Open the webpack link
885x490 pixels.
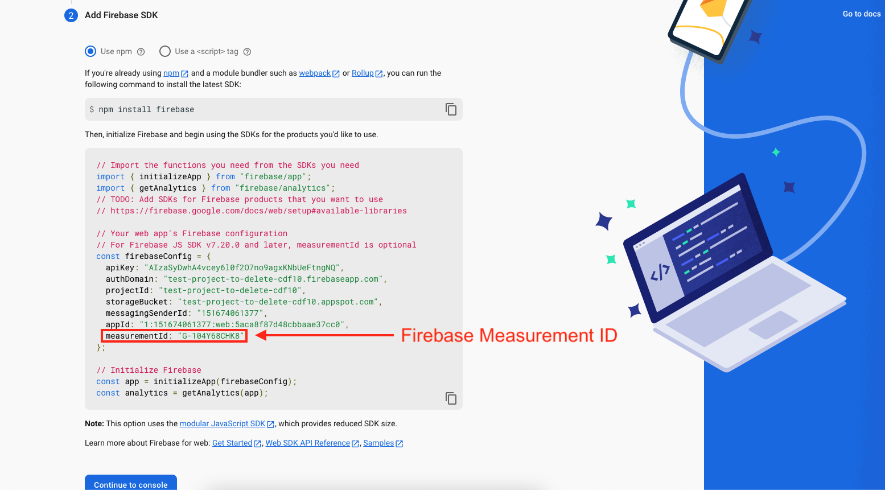[x=315, y=73]
